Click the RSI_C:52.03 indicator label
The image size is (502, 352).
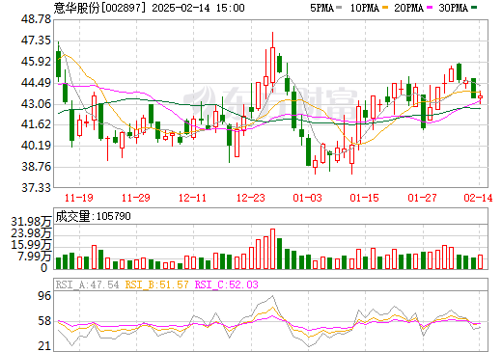point(227,284)
